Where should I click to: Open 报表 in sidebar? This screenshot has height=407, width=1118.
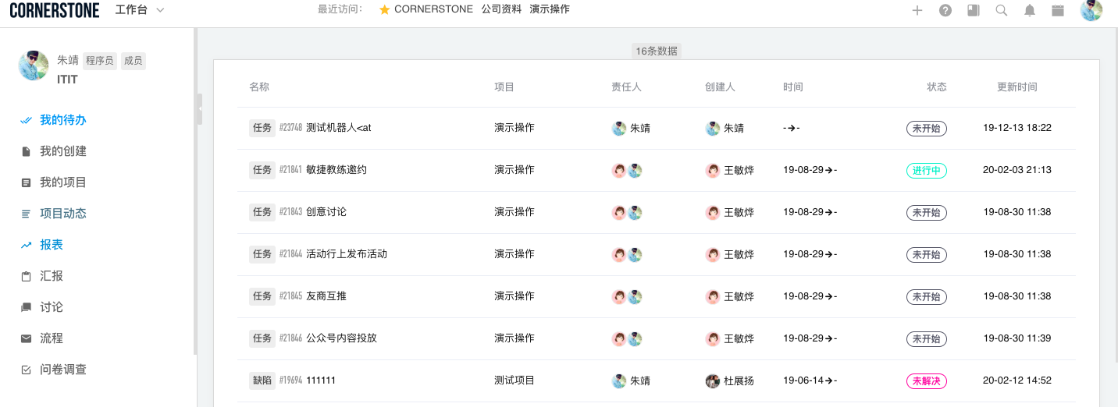point(52,245)
